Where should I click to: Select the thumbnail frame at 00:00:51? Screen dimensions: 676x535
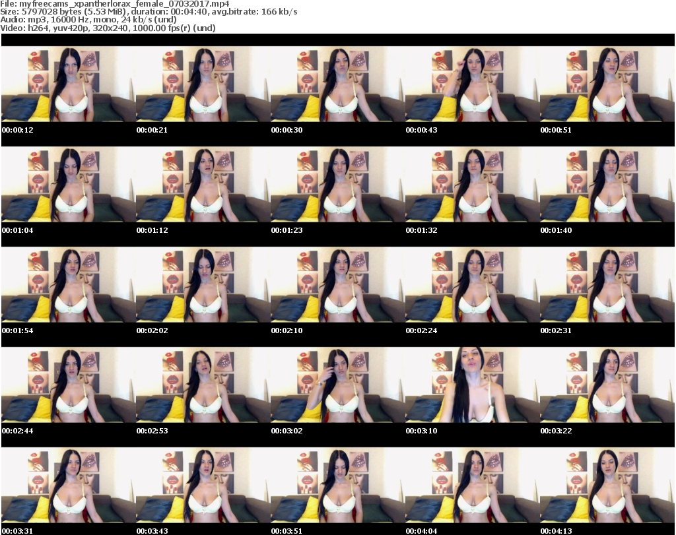click(x=607, y=84)
